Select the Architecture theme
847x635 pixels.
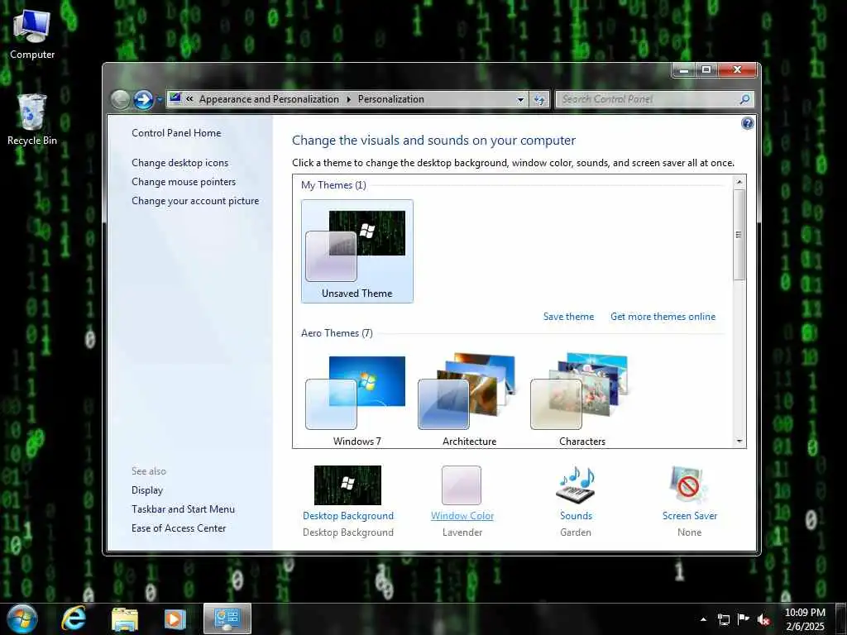[x=470, y=401]
